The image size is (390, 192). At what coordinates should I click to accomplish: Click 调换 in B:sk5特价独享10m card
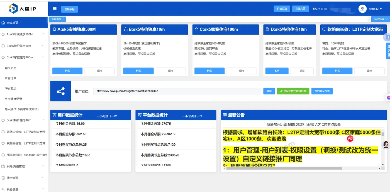point(171,71)
